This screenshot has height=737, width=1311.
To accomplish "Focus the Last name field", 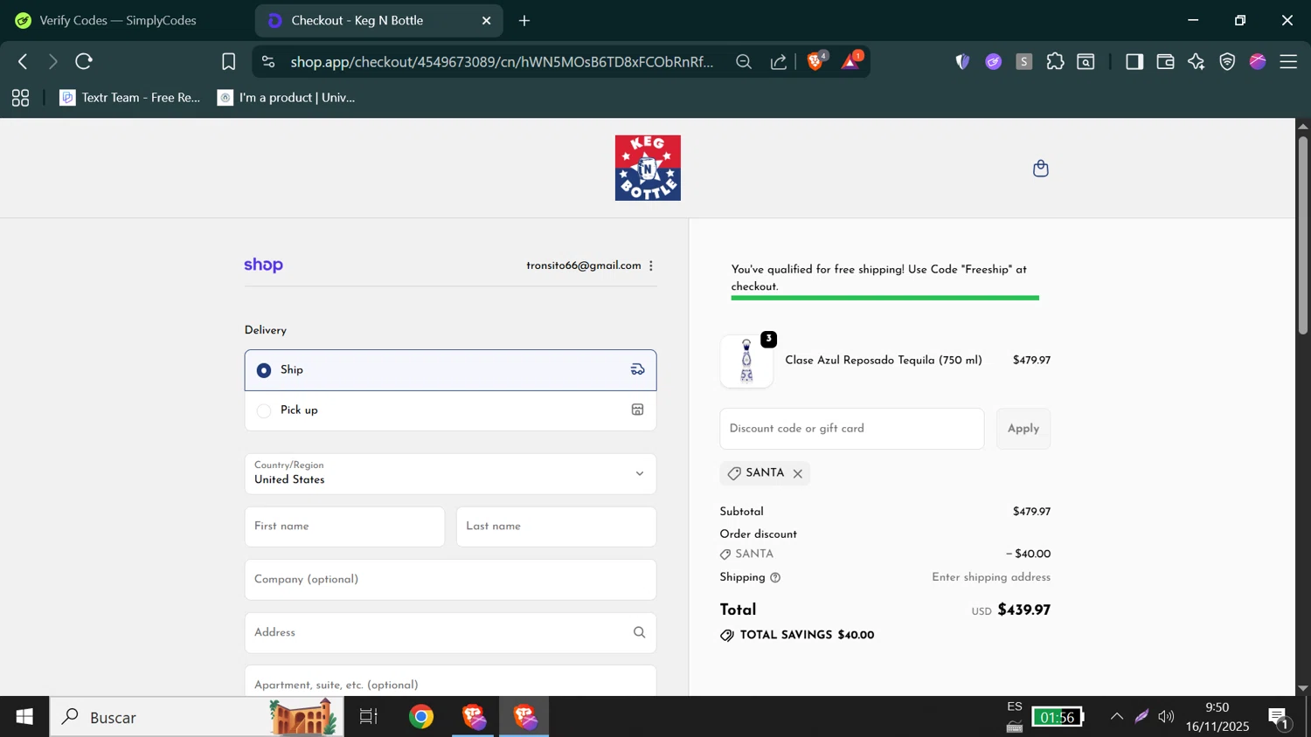I will click(x=556, y=527).
